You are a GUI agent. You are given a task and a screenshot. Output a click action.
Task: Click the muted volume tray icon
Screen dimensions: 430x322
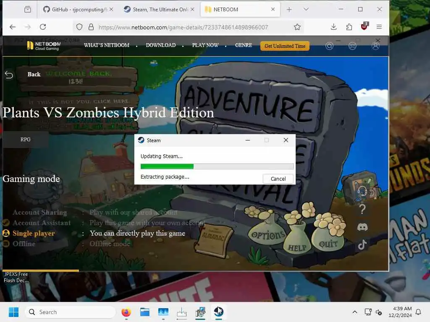pos(379,312)
